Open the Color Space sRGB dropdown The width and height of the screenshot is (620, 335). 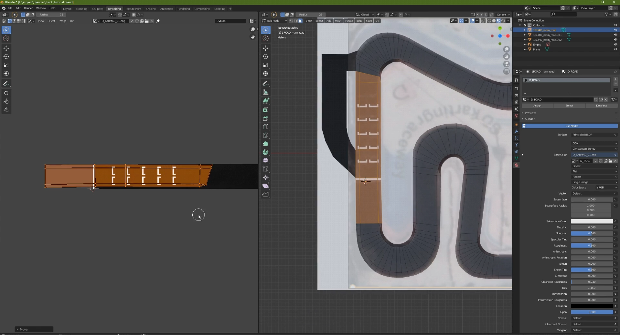point(607,187)
